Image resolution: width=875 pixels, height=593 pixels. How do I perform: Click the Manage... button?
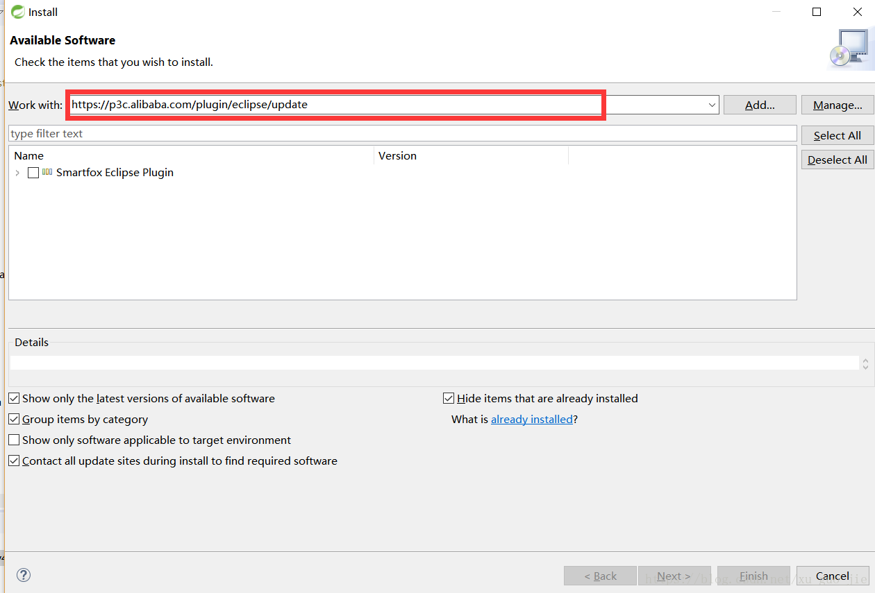pyautogui.click(x=837, y=105)
